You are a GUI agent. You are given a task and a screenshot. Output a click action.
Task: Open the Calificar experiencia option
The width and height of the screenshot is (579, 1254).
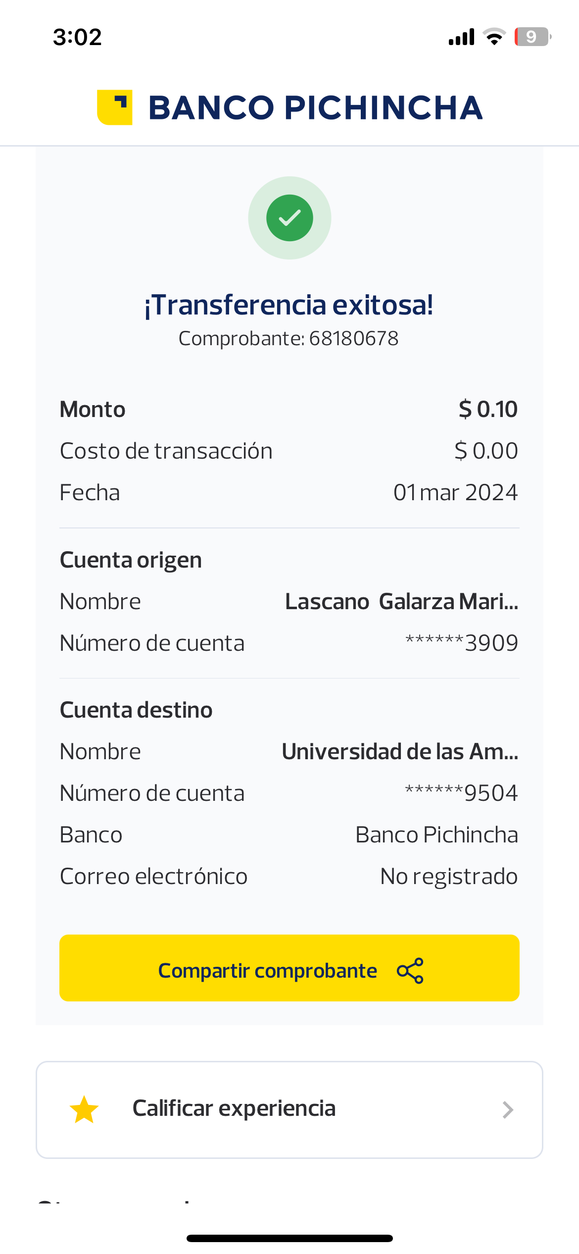pyautogui.click(x=234, y=1108)
